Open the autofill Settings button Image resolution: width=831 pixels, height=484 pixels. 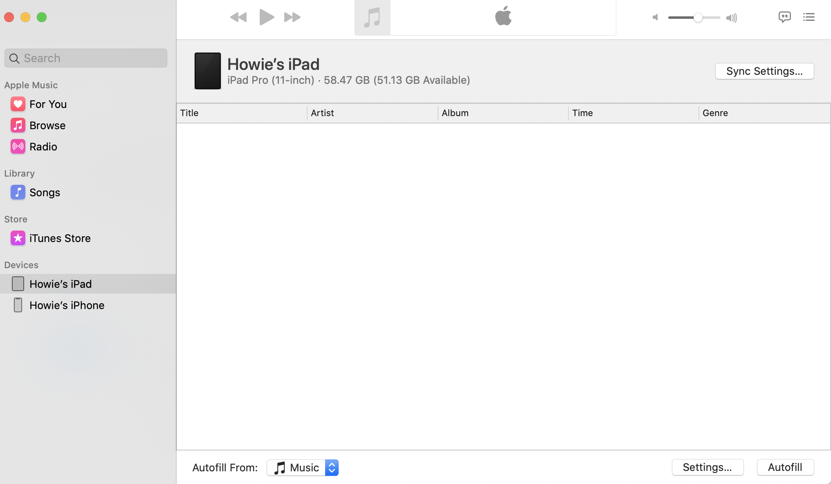(707, 467)
